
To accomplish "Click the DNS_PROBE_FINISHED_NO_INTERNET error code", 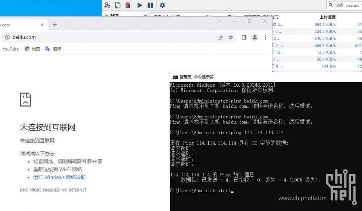I will tap(53, 190).
